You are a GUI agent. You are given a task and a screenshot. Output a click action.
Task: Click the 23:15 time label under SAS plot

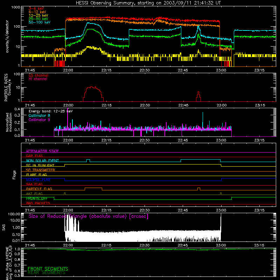point(259,245)
